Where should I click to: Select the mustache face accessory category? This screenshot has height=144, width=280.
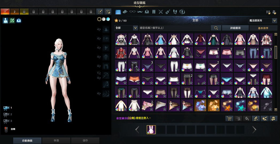click(x=139, y=12)
